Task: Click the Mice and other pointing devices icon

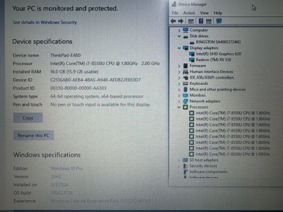Action: click(x=186, y=89)
